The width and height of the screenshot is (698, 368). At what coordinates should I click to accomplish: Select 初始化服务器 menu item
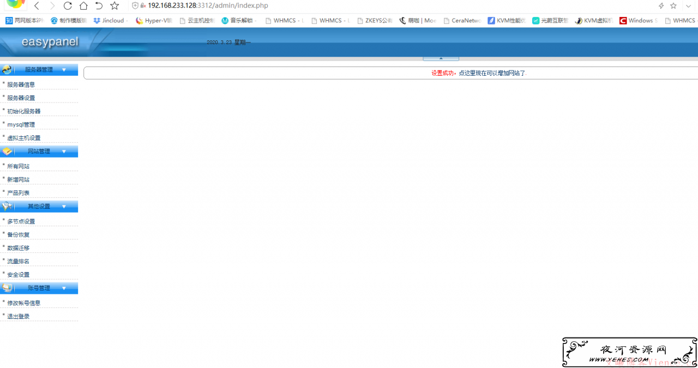(x=24, y=111)
